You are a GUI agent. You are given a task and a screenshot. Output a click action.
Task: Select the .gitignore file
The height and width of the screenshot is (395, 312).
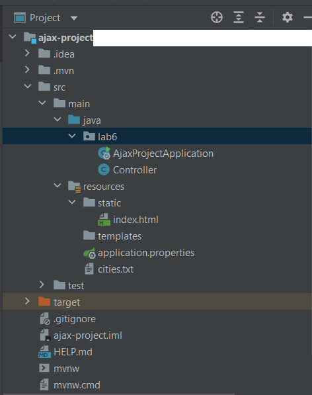[x=75, y=319]
